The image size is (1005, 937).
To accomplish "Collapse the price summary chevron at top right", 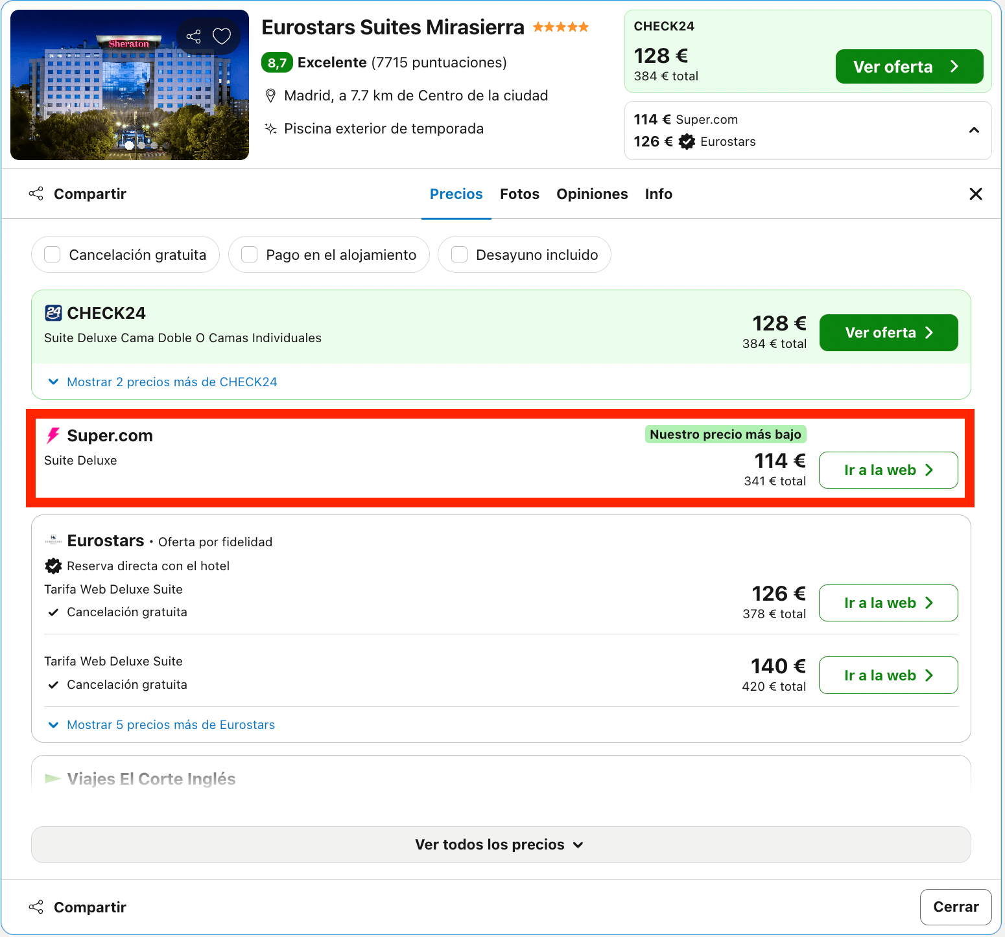I will pyautogui.click(x=974, y=130).
